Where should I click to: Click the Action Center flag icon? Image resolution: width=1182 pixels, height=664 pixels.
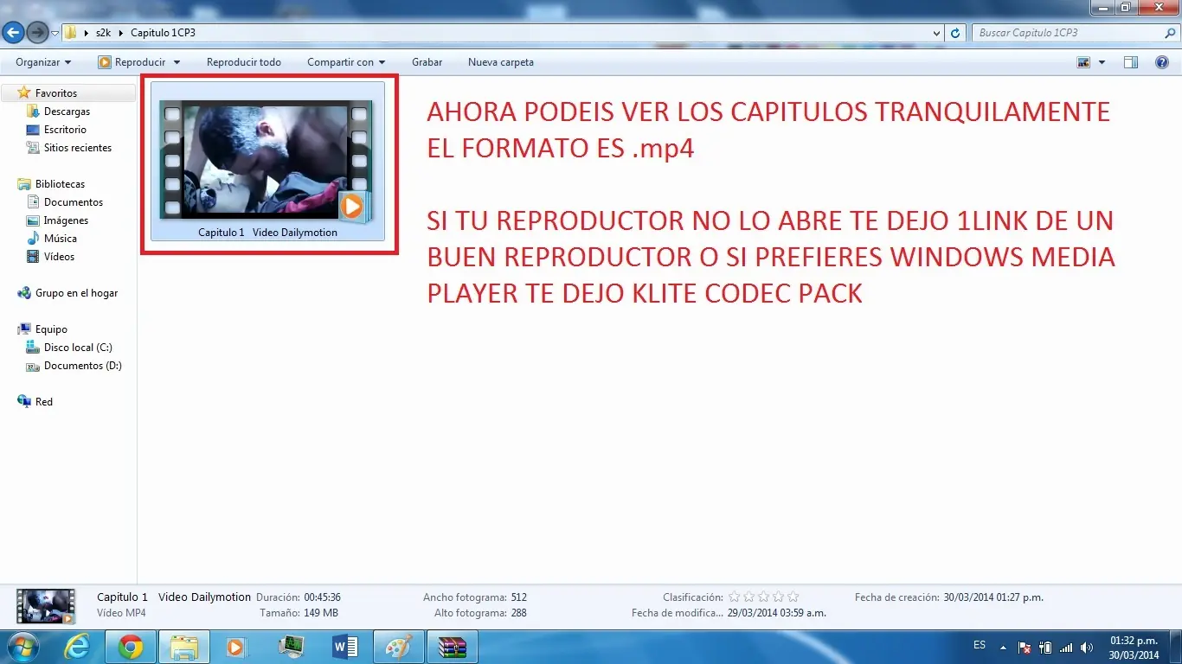click(1025, 647)
